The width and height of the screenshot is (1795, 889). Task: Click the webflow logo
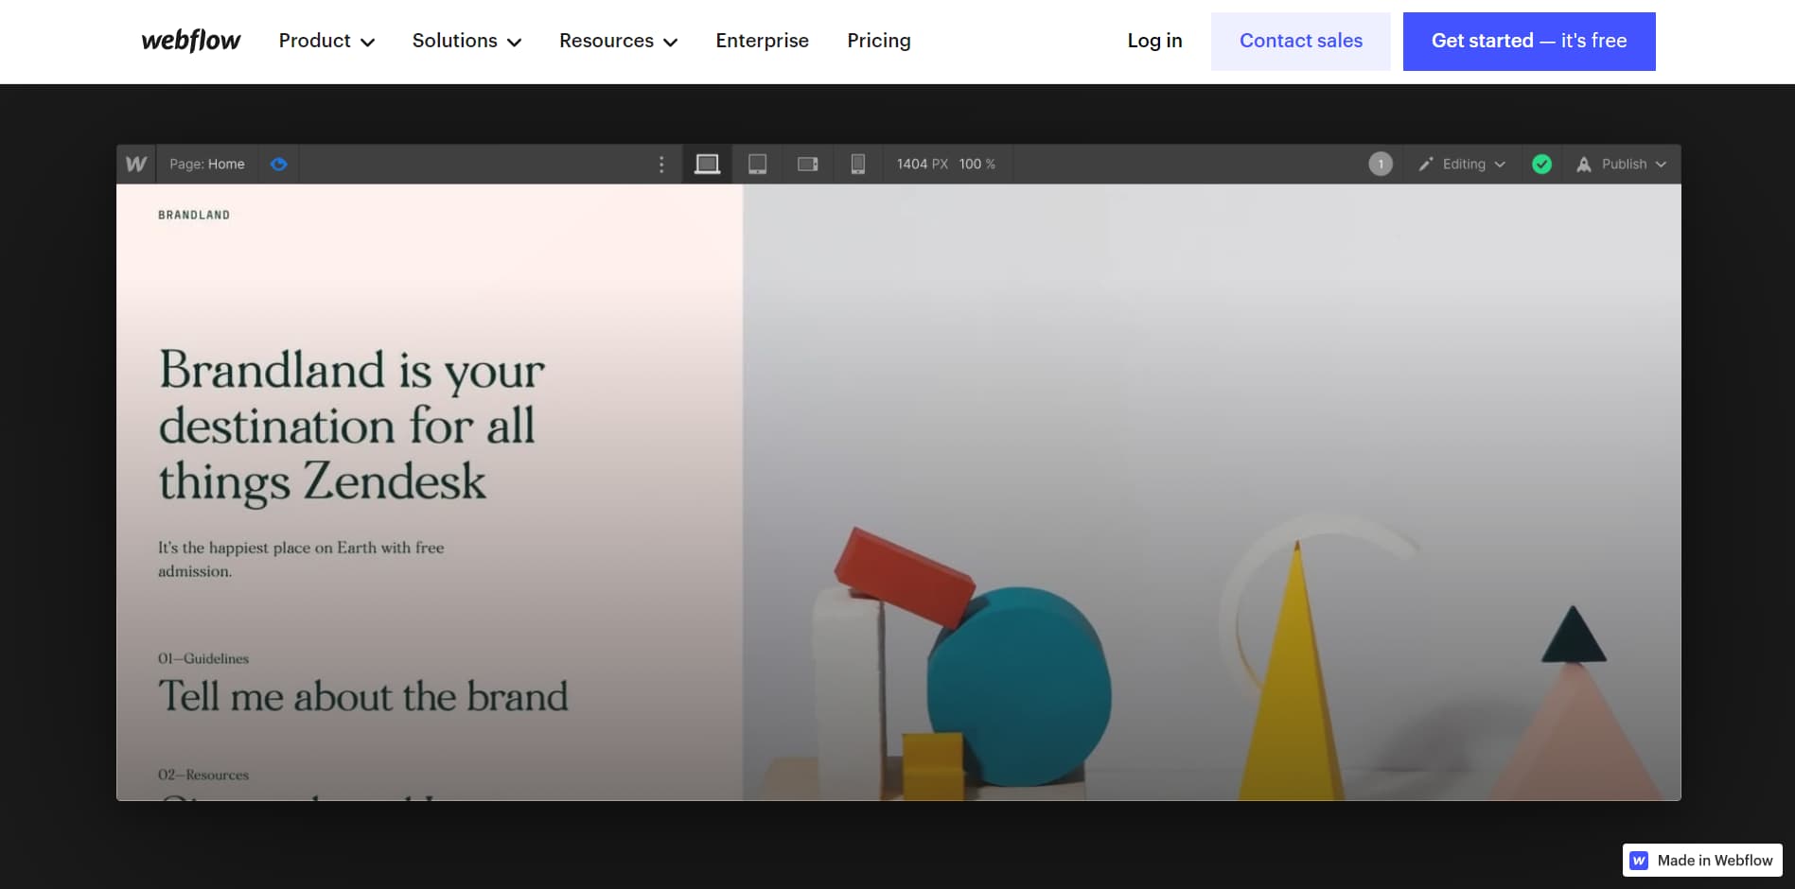(x=190, y=41)
